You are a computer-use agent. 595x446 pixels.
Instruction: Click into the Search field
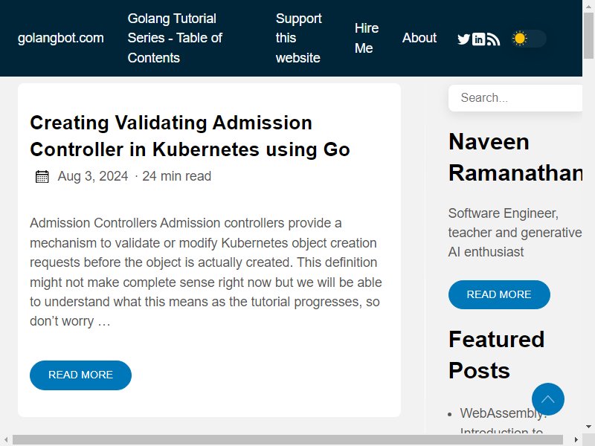tap(515, 98)
